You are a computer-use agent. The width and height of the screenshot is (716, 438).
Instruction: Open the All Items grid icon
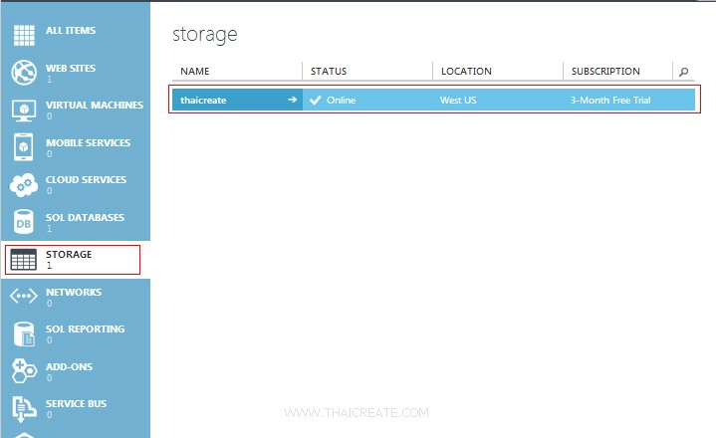click(x=24, y=35)
